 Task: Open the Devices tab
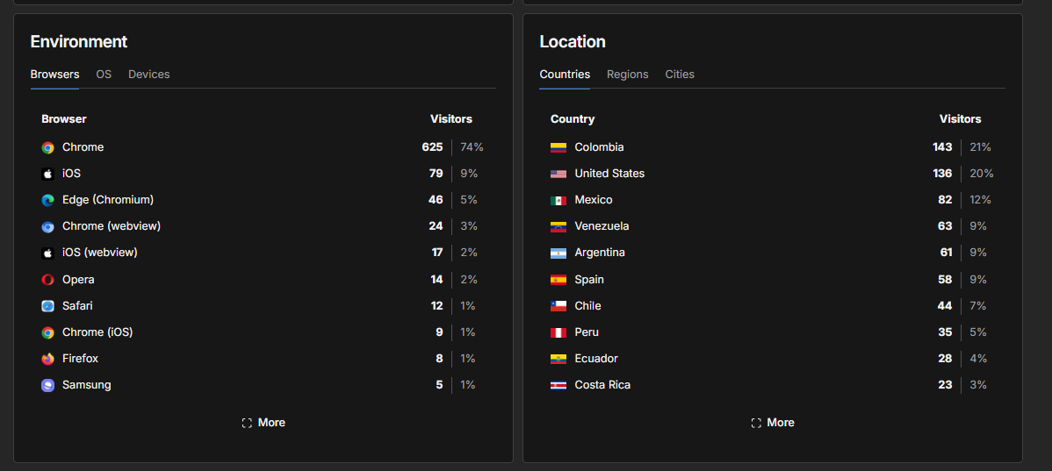[x=149, y=75]
